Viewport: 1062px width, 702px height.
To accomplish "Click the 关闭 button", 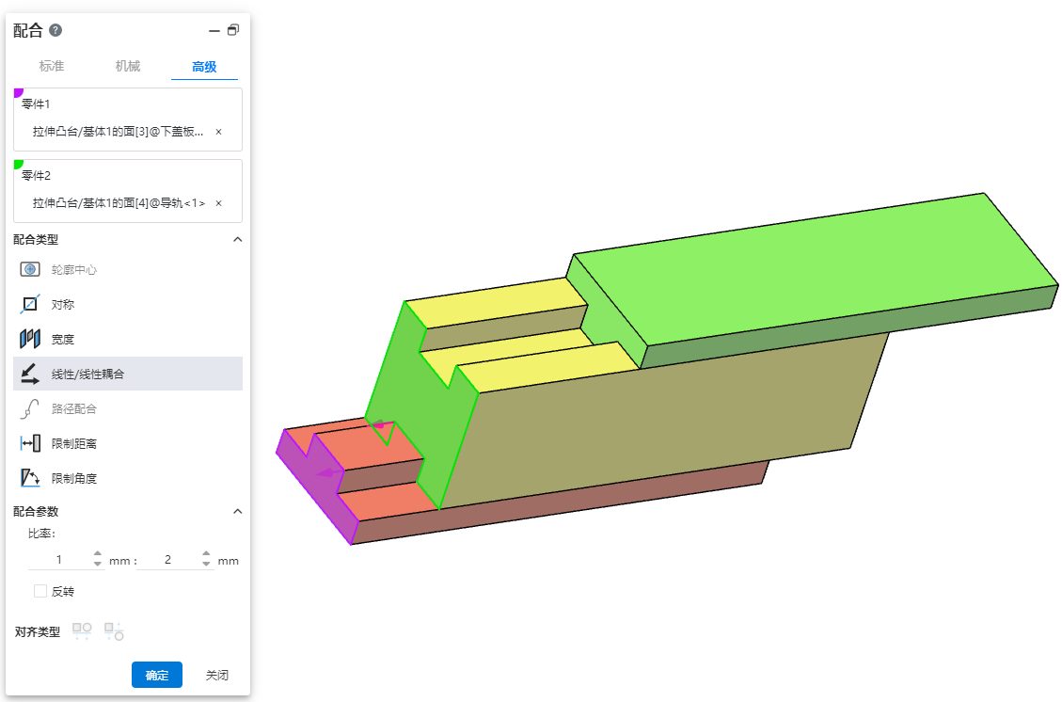I will tap(217, 676).
